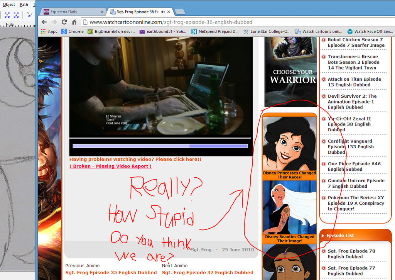Open Path menu in the background editor window
Viewport: 395px width, 280px height.
click(24, 4)
